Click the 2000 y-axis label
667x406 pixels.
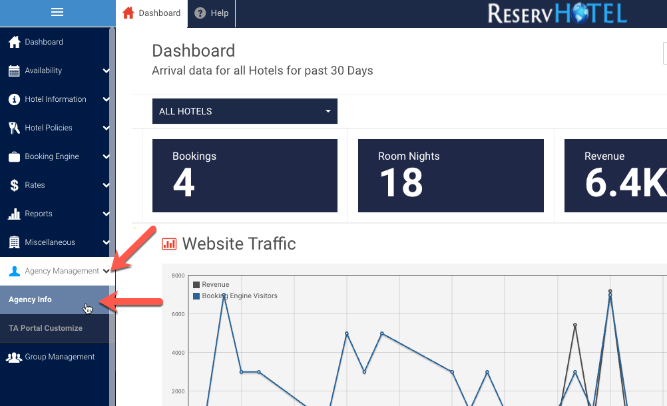tap(178, 391)
